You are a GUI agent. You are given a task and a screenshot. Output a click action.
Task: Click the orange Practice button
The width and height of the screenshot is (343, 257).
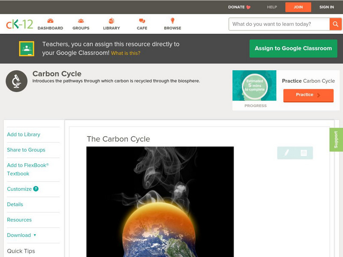coord(308,95)
